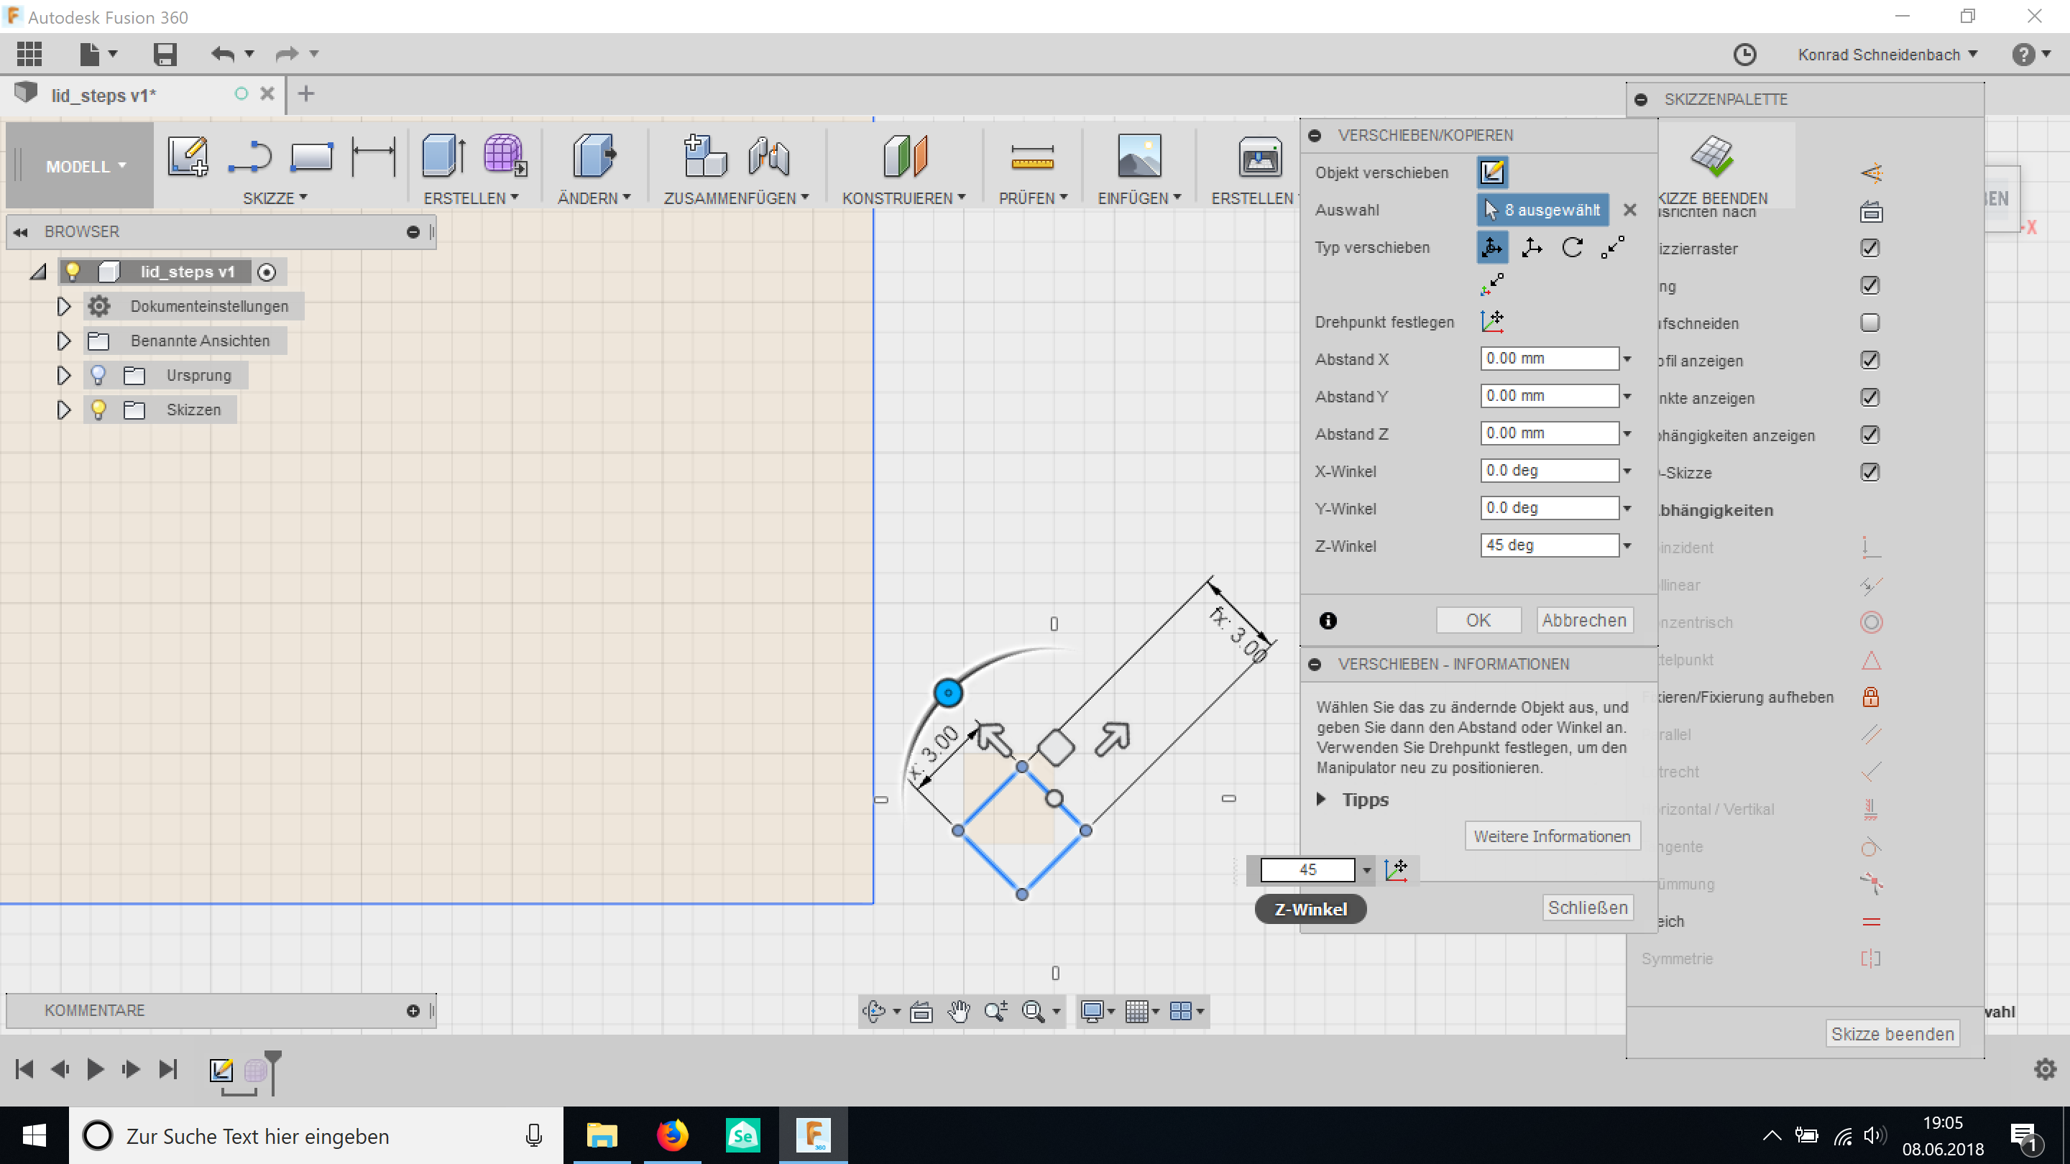Click the Skizze beenden button
This screenshot has height=1164, width=2070.
pos(1892,1034)
